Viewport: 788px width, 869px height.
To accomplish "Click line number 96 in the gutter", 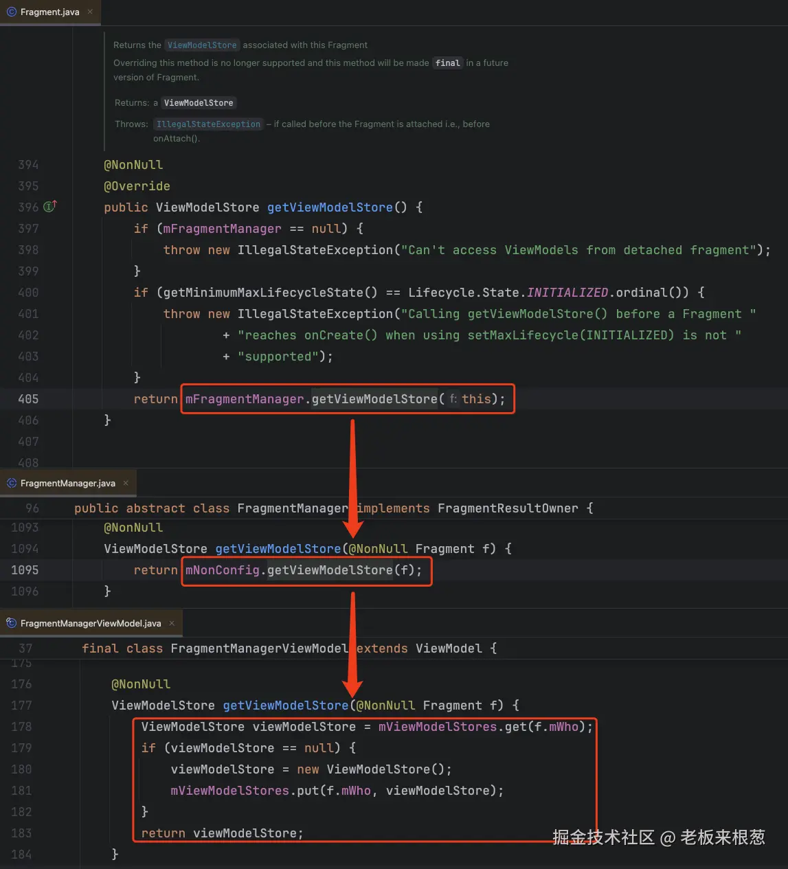I will (x=32, y=508).
